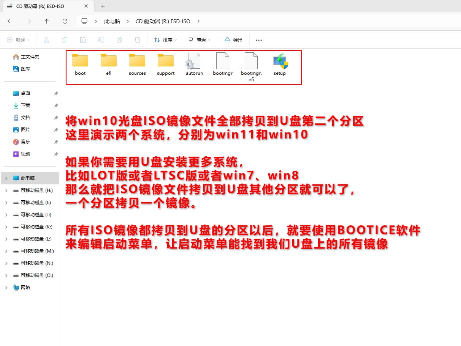Expand removable disk (H:) node
The height and width of the screenshot is (346, 461).
click(6, 190)
